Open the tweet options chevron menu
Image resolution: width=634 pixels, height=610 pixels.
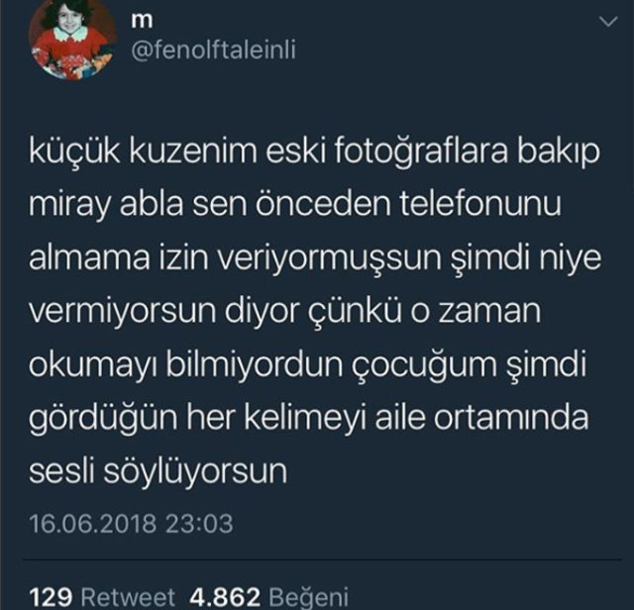tap(608, 22)
